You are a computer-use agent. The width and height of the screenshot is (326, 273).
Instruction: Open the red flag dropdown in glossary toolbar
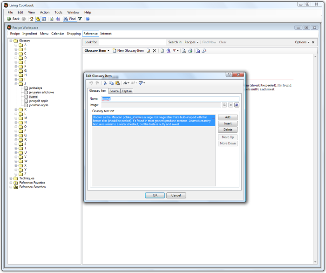(x=176, y=51)
